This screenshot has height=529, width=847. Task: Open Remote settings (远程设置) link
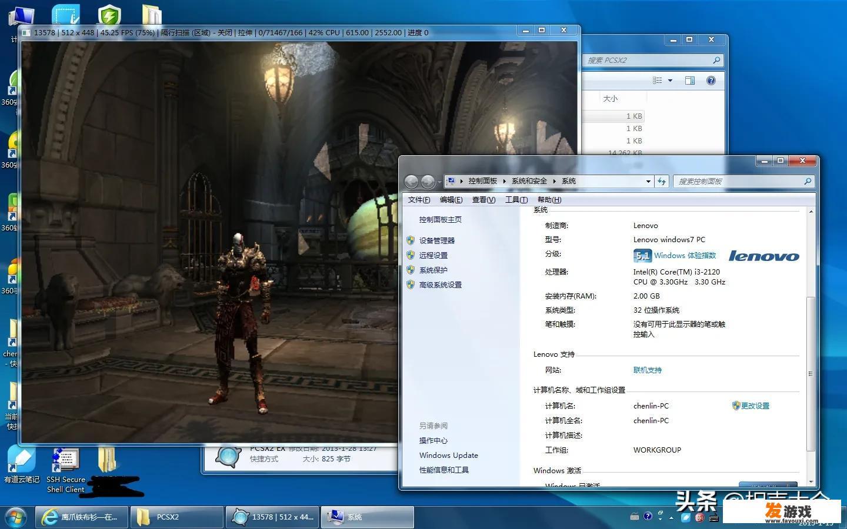[x=433, y=255]
